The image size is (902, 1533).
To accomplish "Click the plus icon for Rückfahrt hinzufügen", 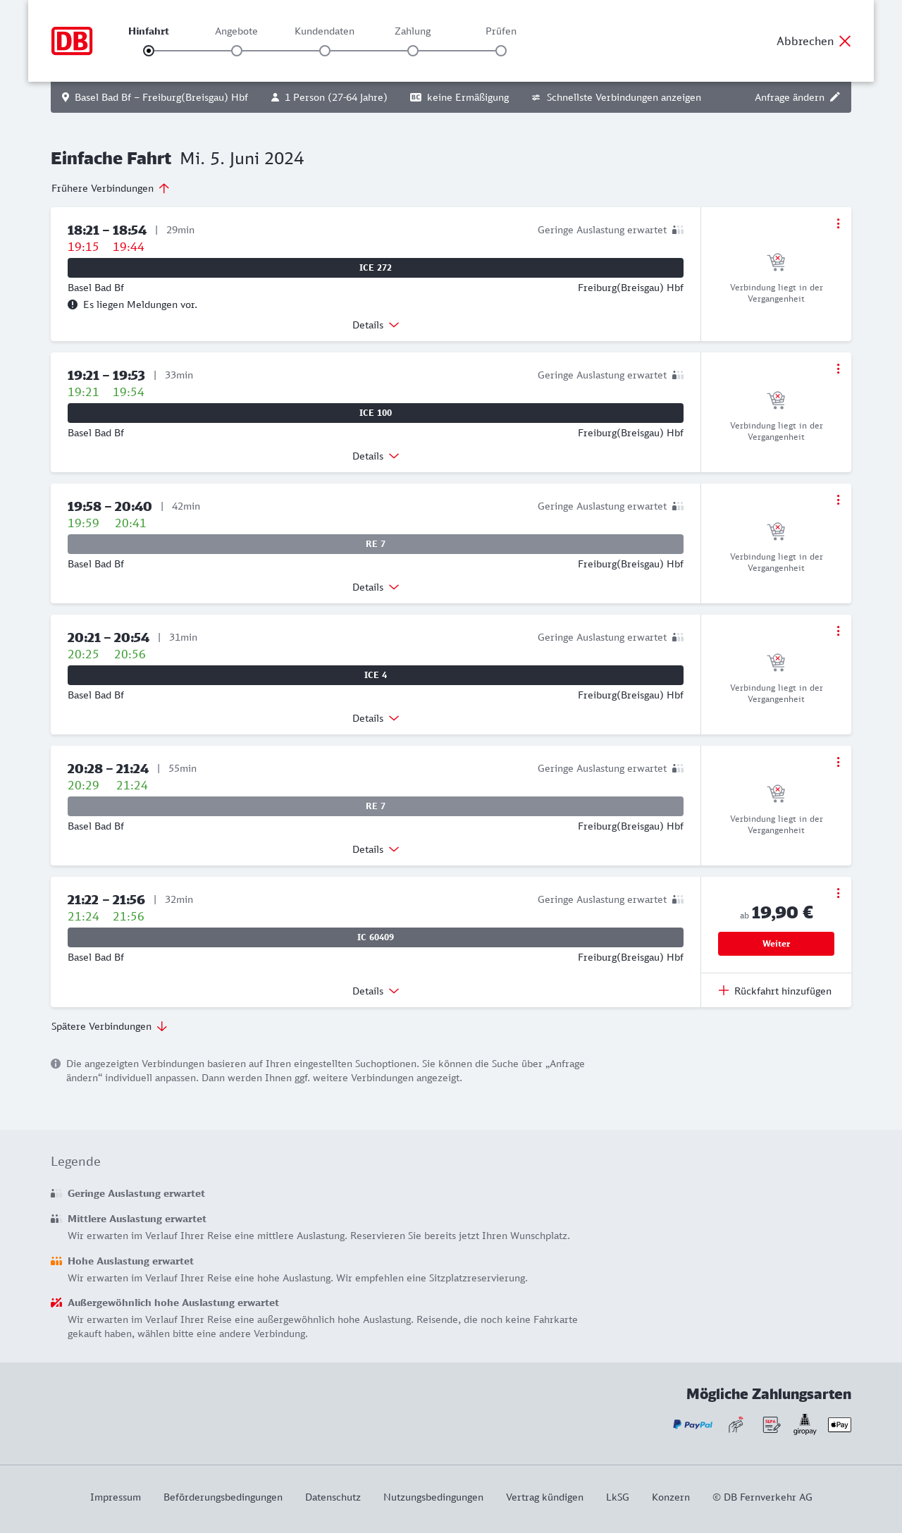I will [724, 990].
